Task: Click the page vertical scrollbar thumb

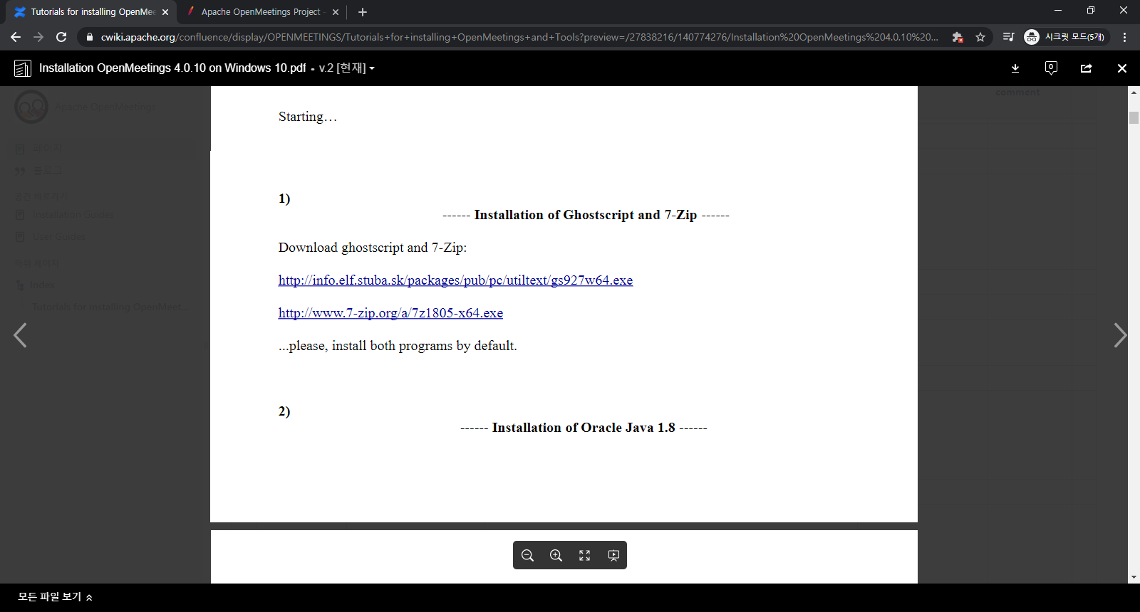Action: tap(1134, 118)
